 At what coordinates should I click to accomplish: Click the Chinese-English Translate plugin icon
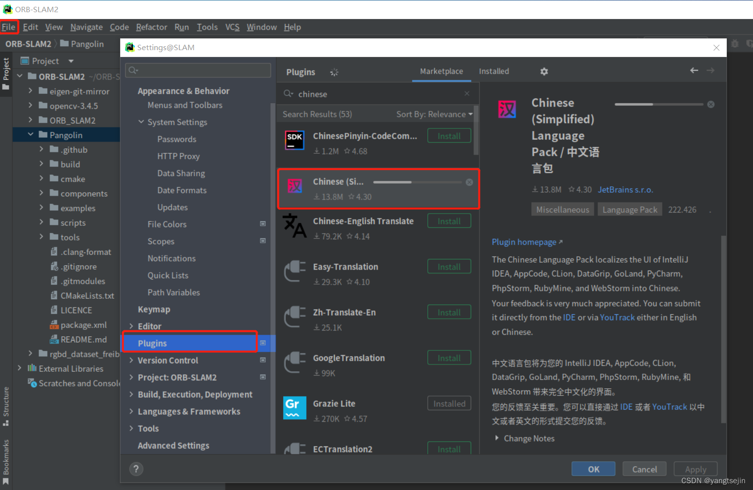[294, 225]
